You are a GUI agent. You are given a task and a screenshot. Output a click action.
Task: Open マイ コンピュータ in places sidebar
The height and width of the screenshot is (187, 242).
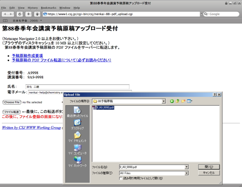point(77,149)
